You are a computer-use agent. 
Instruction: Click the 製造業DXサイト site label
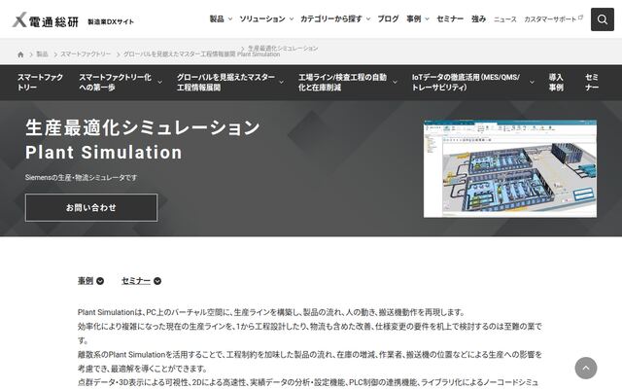(111, 21)
